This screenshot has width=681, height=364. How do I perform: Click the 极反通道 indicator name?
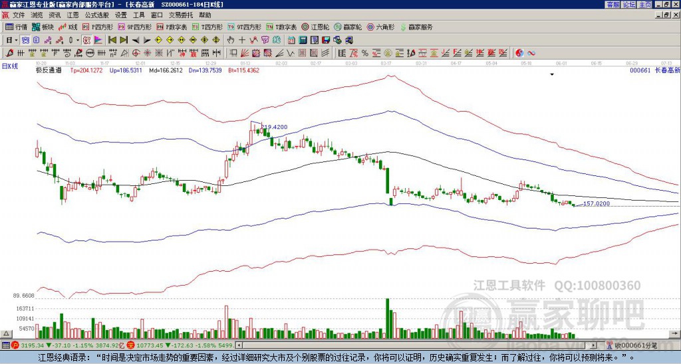click(x=49, y=70)
